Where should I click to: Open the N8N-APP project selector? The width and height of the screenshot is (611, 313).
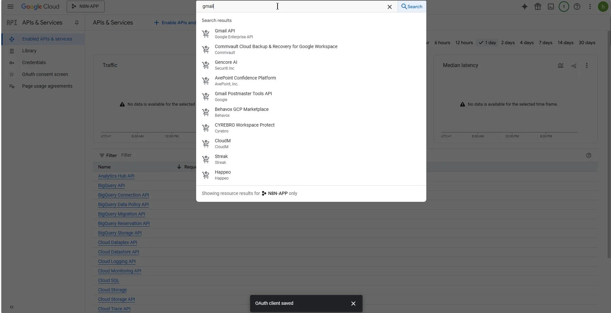pos(86,7)
